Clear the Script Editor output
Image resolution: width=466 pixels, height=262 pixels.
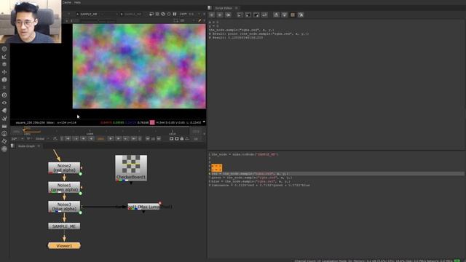coord(301,15)
